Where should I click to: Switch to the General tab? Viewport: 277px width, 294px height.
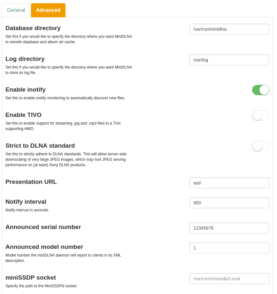tap(16, 10)
